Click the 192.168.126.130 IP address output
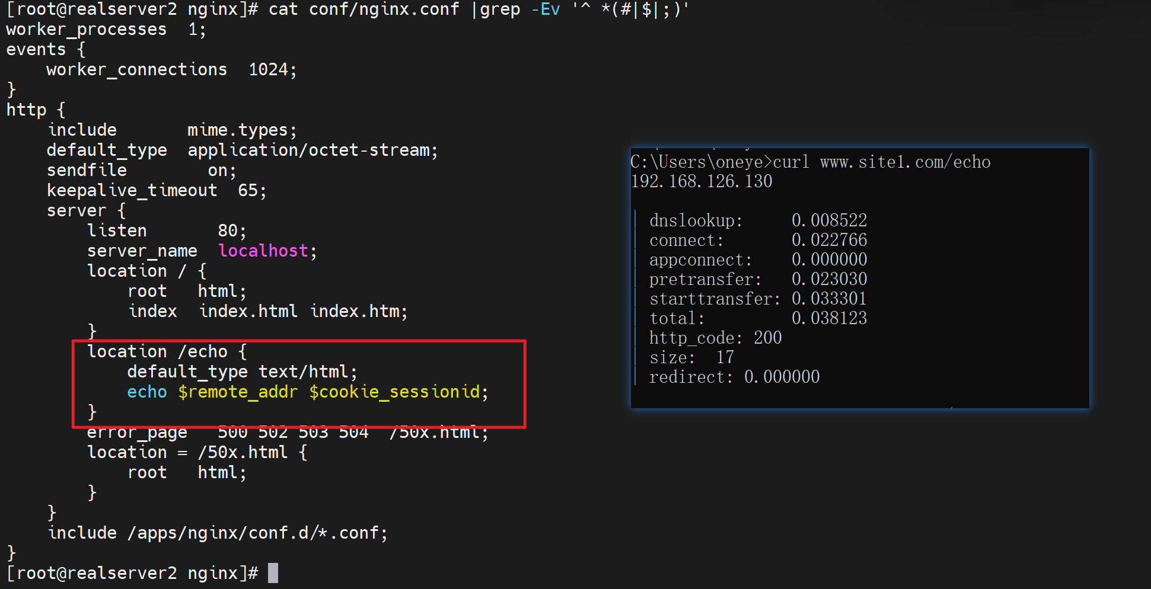This screenshot has width=1151, height=589. coord(702,181)
